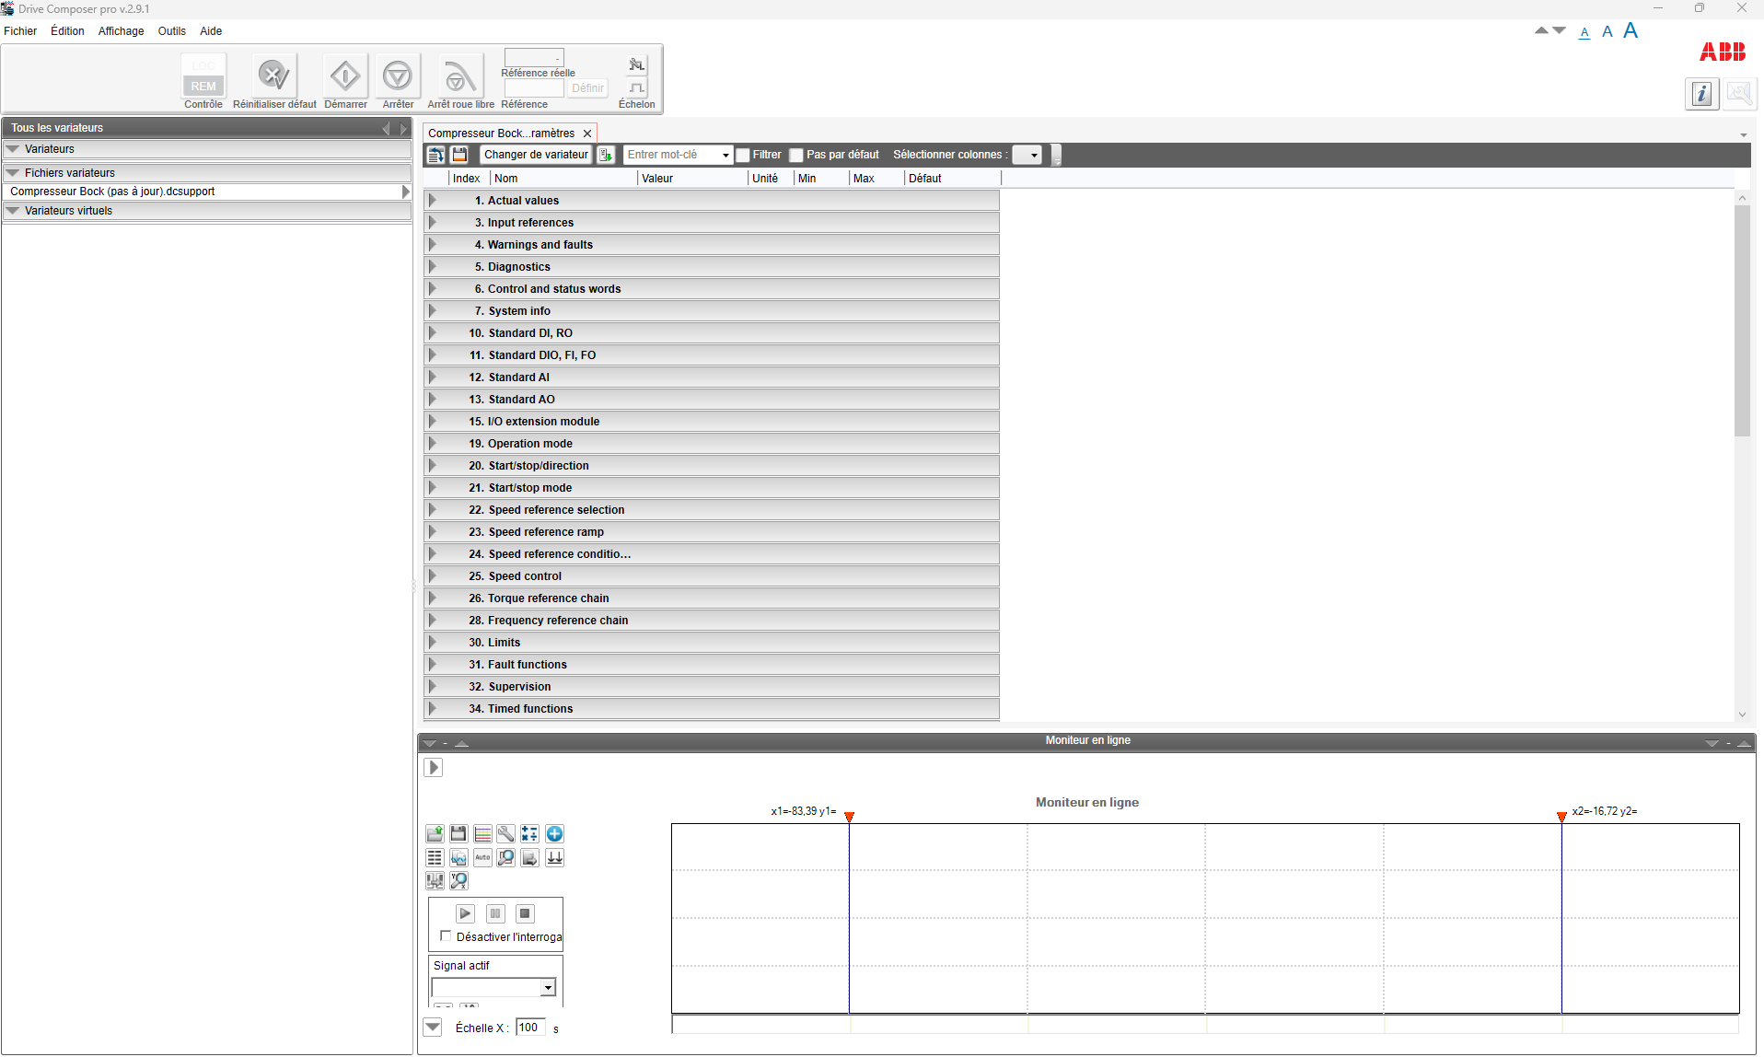Select Compresseur Bock dcsupport file entry
1764x1057 pixels.
coord(112,192)
